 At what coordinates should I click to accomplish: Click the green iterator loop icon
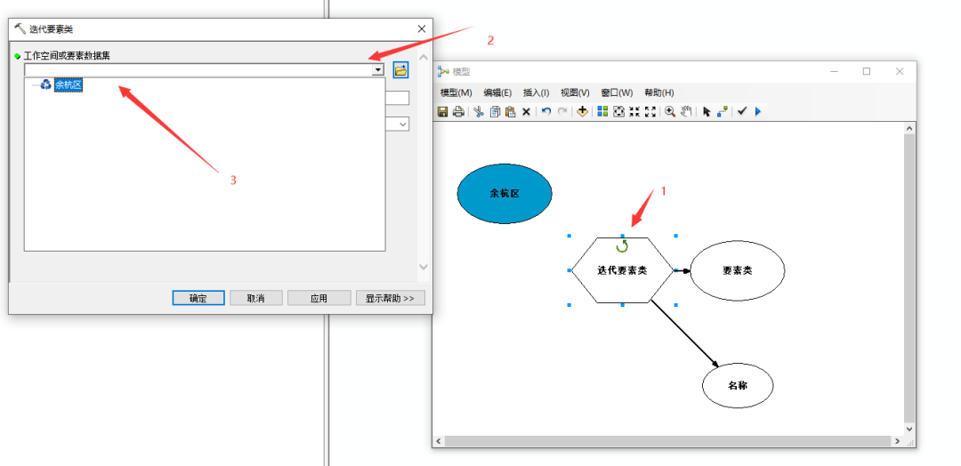(622, 246)
